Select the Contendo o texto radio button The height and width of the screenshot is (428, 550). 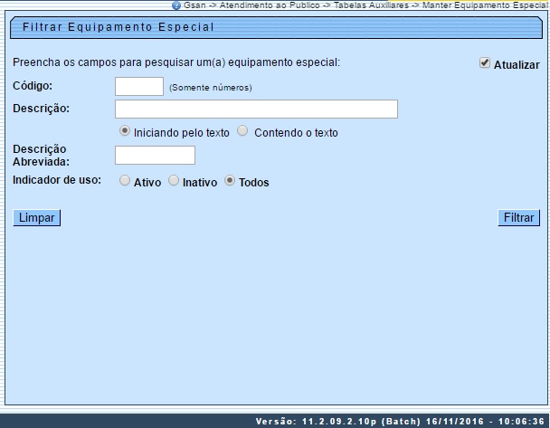(x=242, y=131)
